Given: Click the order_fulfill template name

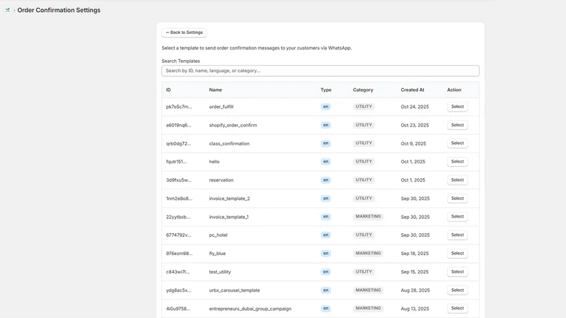Looking at the screenshot, I should (221, 107).
